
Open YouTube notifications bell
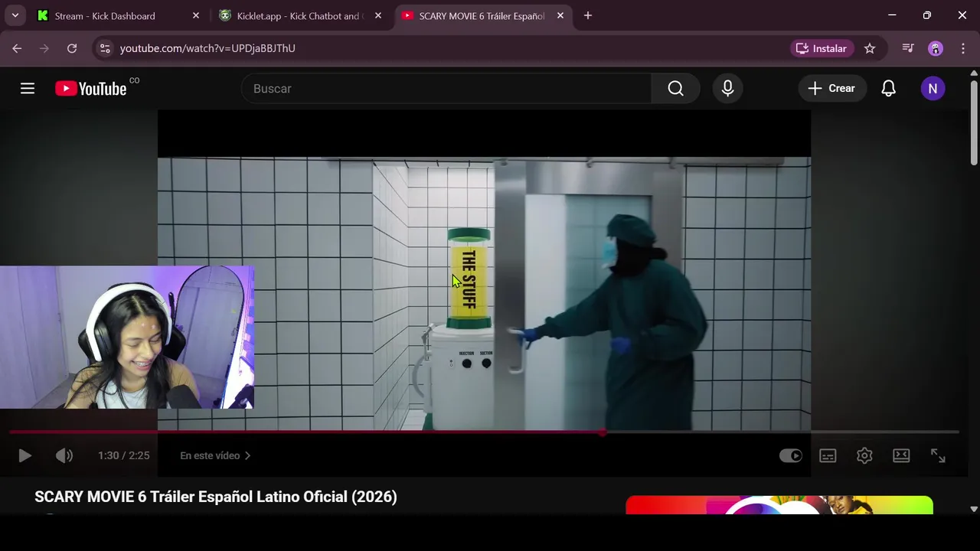(x=888, y=89)
